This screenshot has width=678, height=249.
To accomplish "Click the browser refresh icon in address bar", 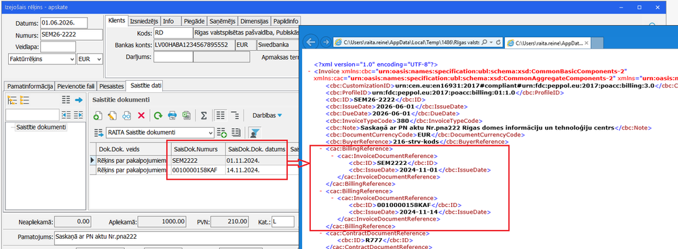I will click(x=498, y=42).
